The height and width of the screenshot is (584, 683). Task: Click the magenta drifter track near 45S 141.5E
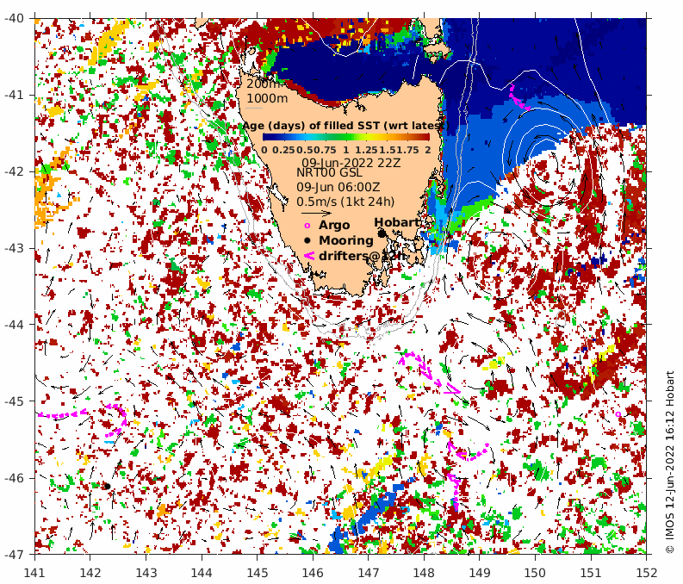click(x=62, y=413)
